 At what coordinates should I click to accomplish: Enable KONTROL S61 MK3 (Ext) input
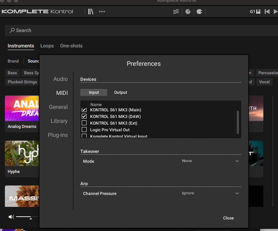[x=84, y=123]
